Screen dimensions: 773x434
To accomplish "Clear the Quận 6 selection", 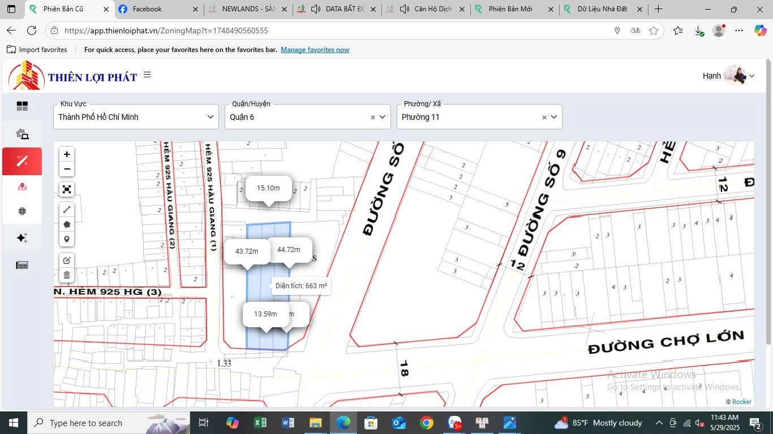I will pos(373,118).
